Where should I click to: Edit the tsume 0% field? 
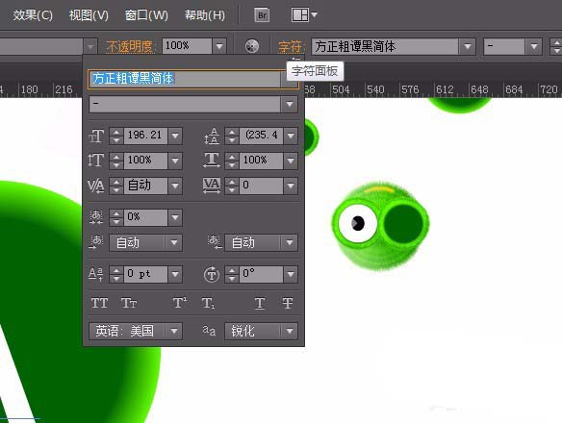[145, 217]
